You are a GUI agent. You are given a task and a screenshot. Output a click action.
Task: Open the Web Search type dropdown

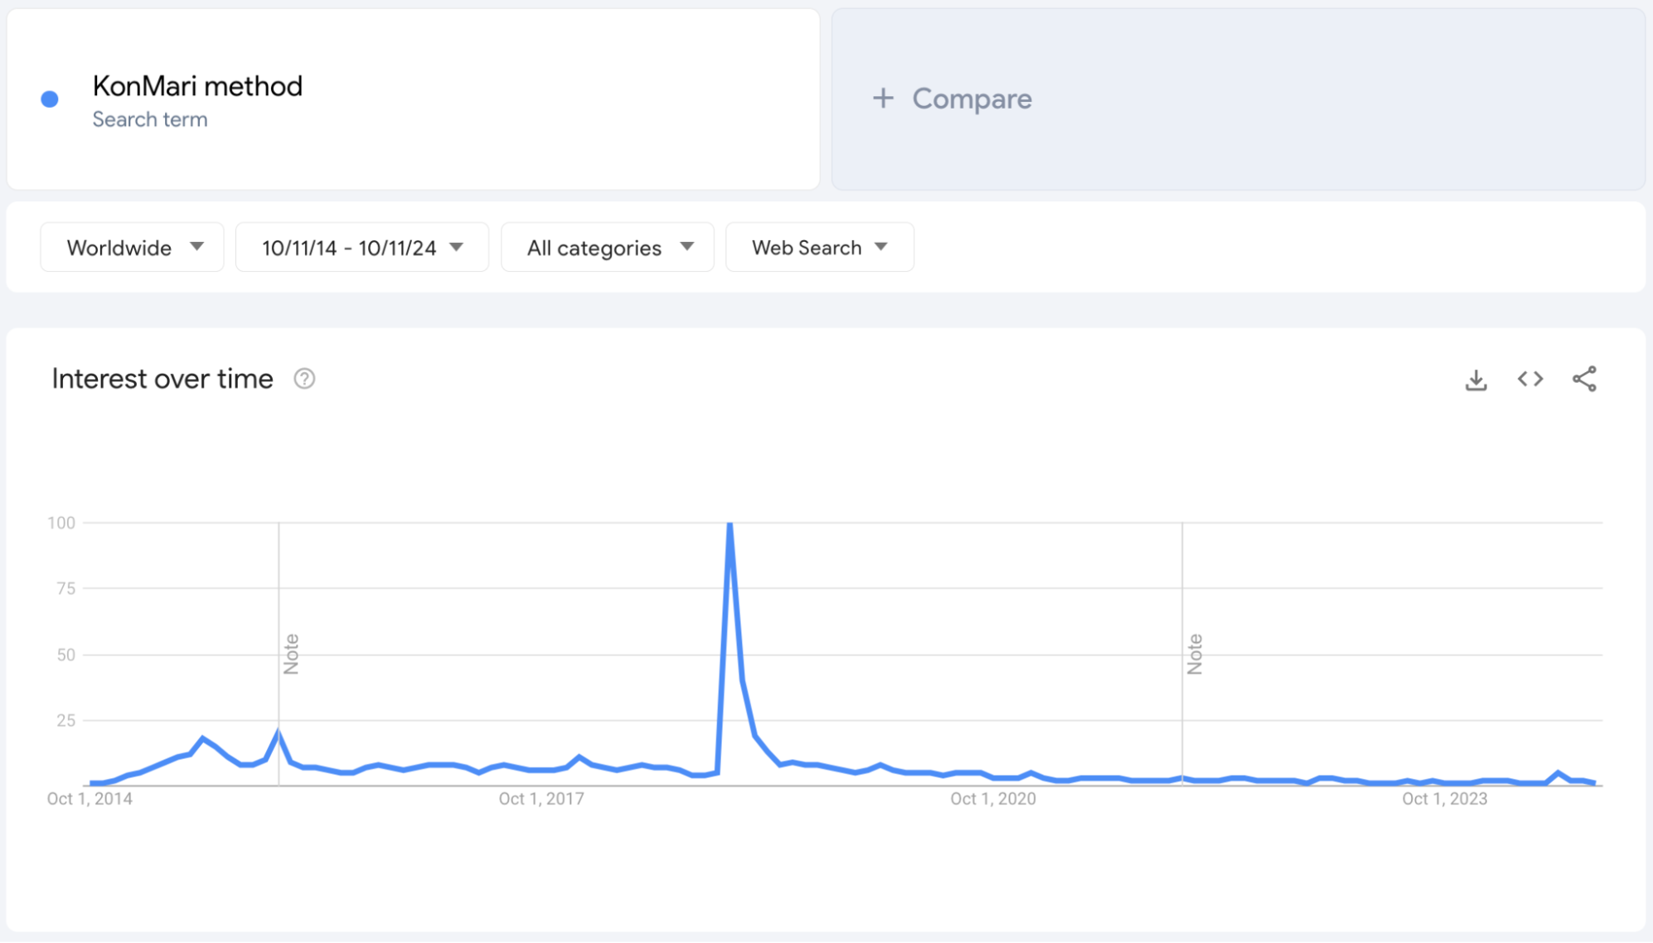tap(820, 247)
